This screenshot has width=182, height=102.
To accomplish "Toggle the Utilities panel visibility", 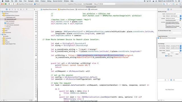I will [180, 4].
